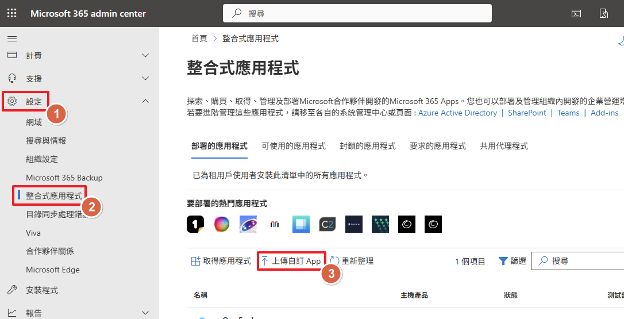Click the 取得應用程式 store icon
The height and width of the screenshot is (319, 624).
[x=195, y=261]
